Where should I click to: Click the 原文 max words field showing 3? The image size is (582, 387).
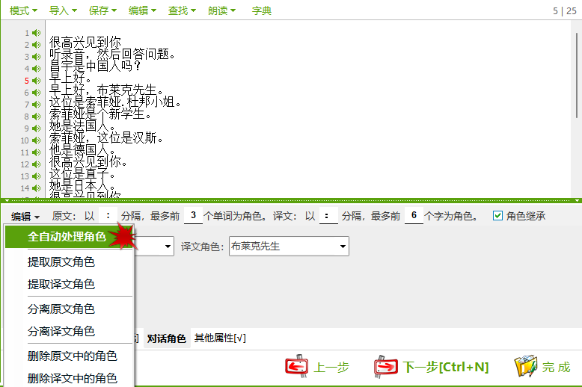193,216
